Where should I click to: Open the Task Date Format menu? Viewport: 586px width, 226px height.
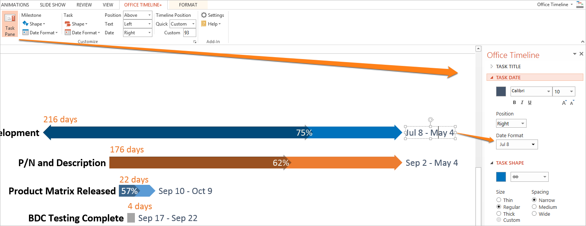pos(82,33)
